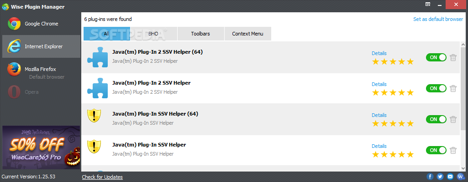Select Google Chrome in the browser sidebar
This screenshot has height=182, width=468.
[x=41, y=24]
